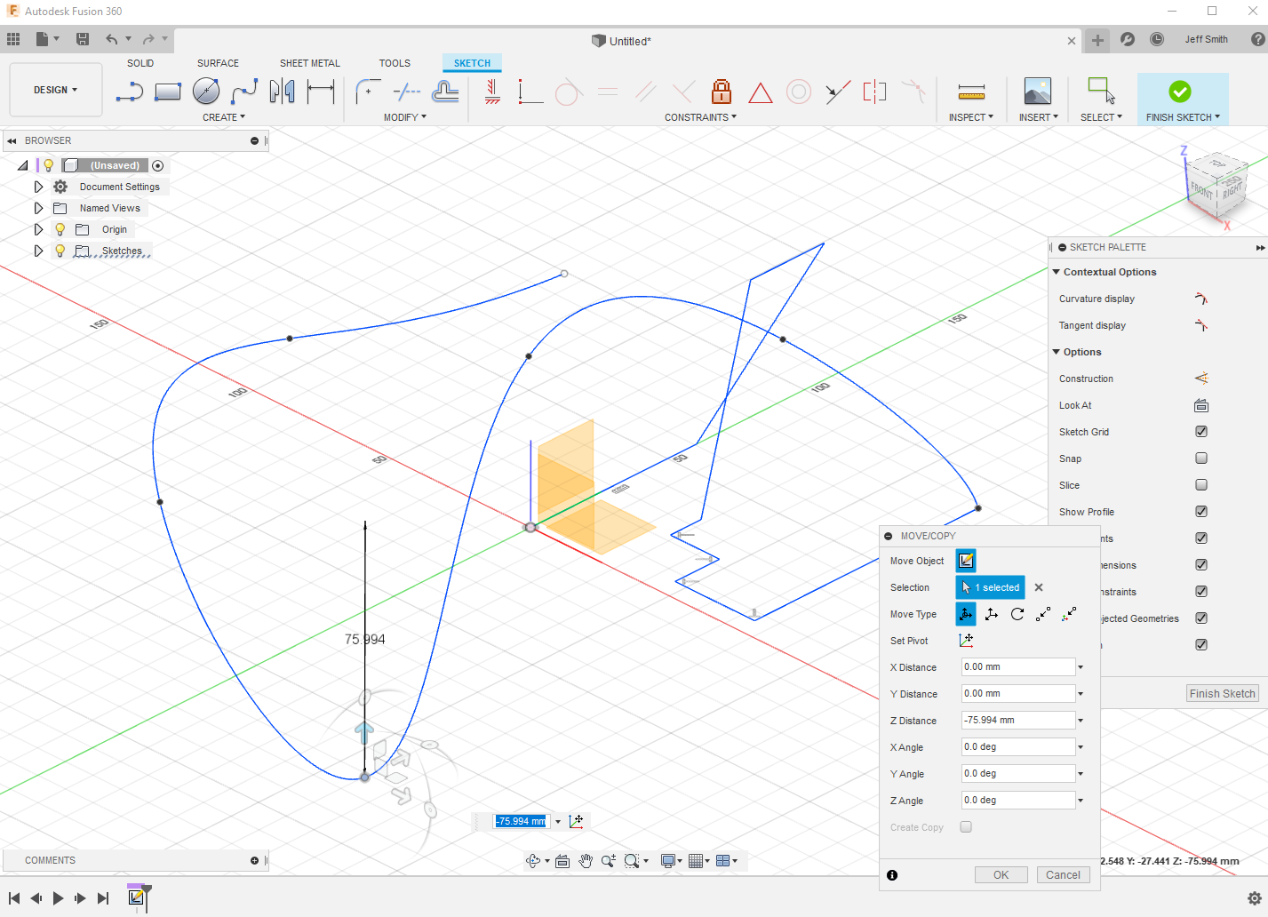
Task: Click the Look At icon in Sketch Palette
Action: point(1200,405)
